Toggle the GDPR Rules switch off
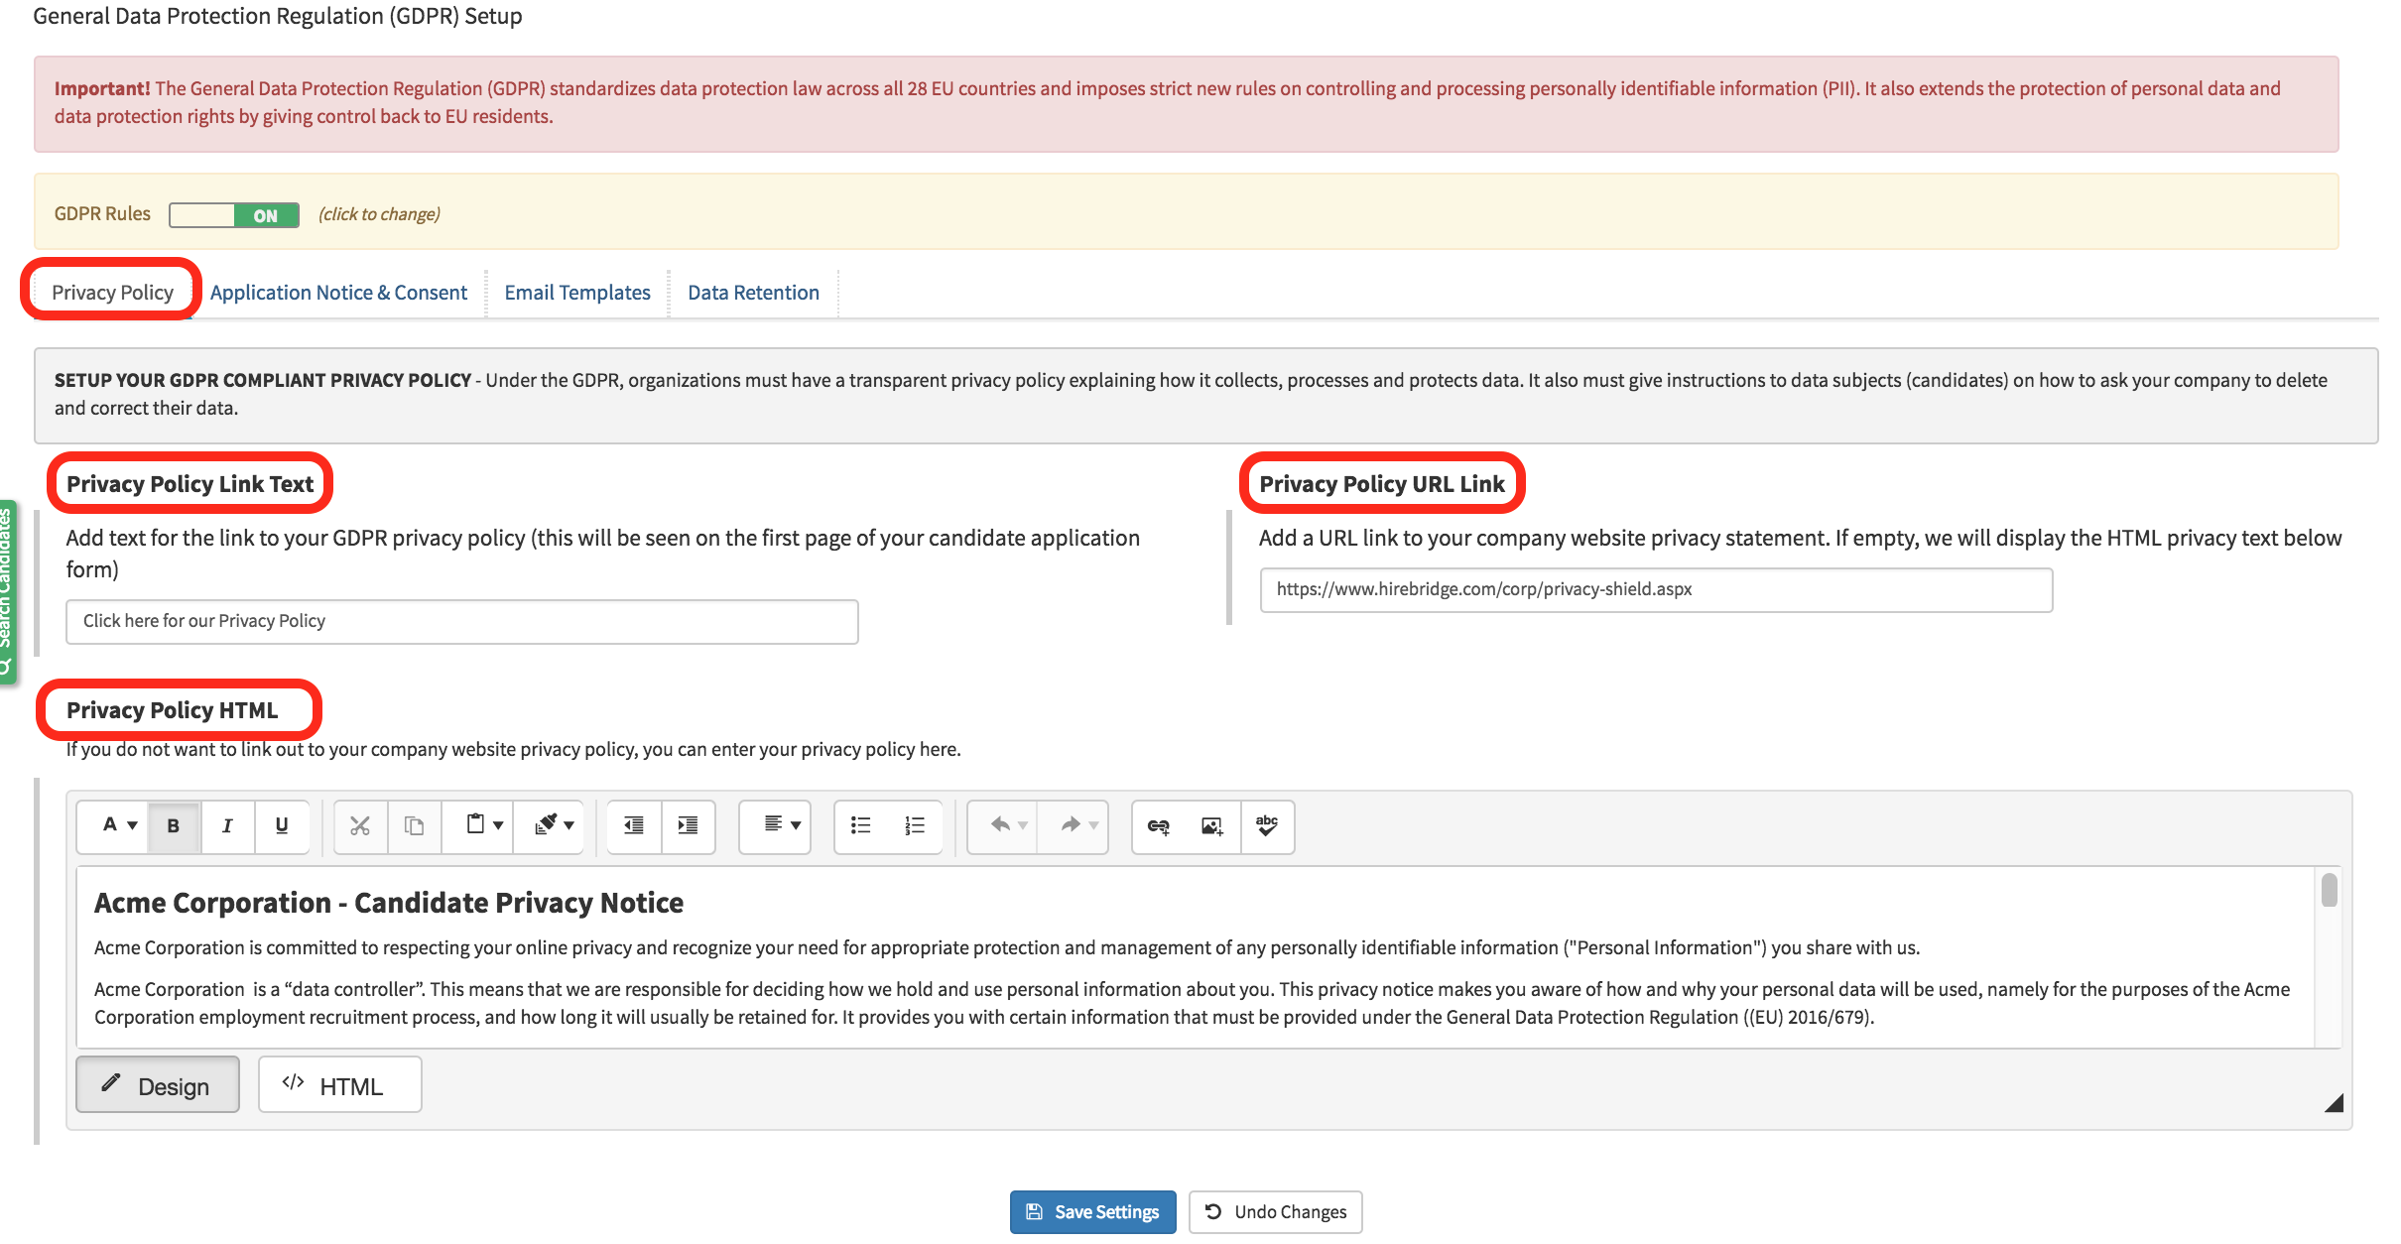The height and width of the screenshot is (1244, 2401). click(x=234, y=214)
